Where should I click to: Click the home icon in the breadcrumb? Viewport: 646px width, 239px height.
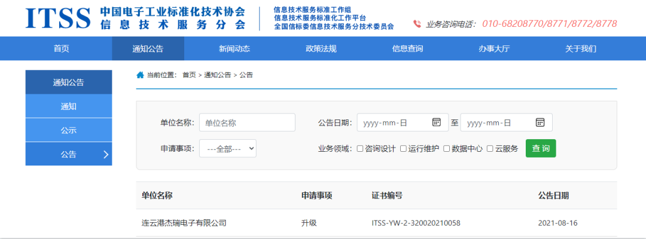coord(140,75)
